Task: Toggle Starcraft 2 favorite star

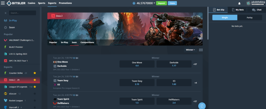Action: pyautogui.click(x=35, y=107)
